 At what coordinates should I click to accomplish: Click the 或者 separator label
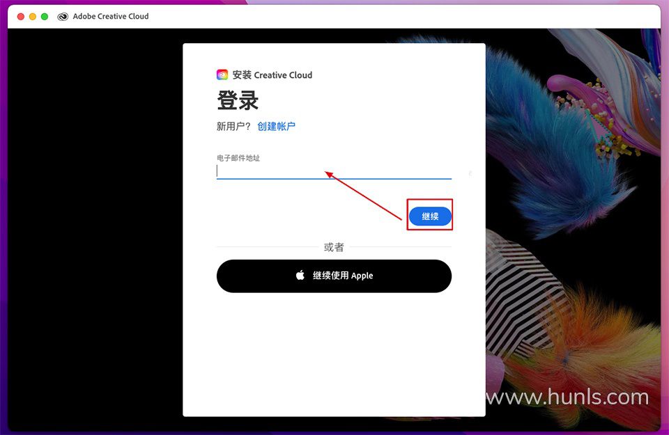[x=334, y=247]
